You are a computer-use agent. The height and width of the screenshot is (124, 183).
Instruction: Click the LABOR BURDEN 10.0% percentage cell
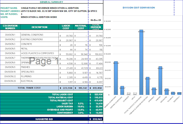click(81, 107)
